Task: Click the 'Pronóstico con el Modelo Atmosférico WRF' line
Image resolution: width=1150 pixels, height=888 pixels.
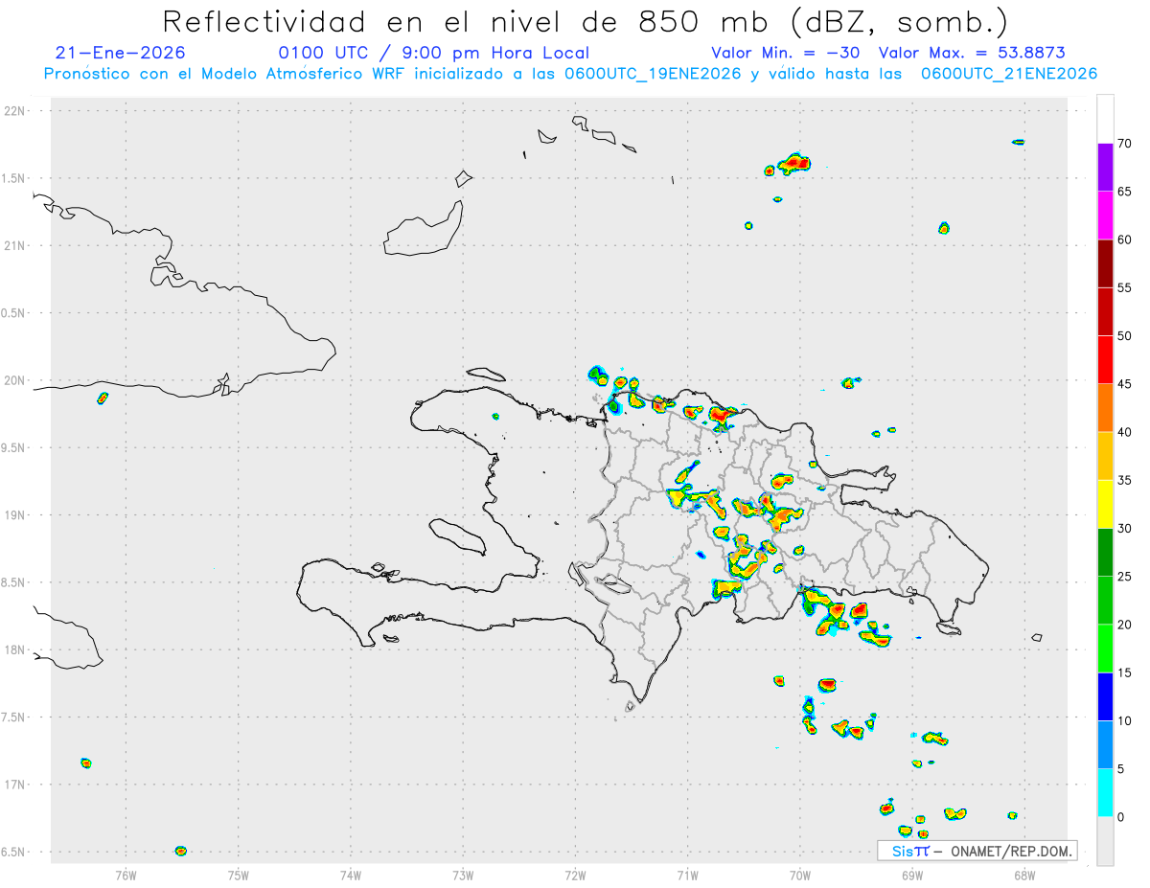Action: pos(570,74)
